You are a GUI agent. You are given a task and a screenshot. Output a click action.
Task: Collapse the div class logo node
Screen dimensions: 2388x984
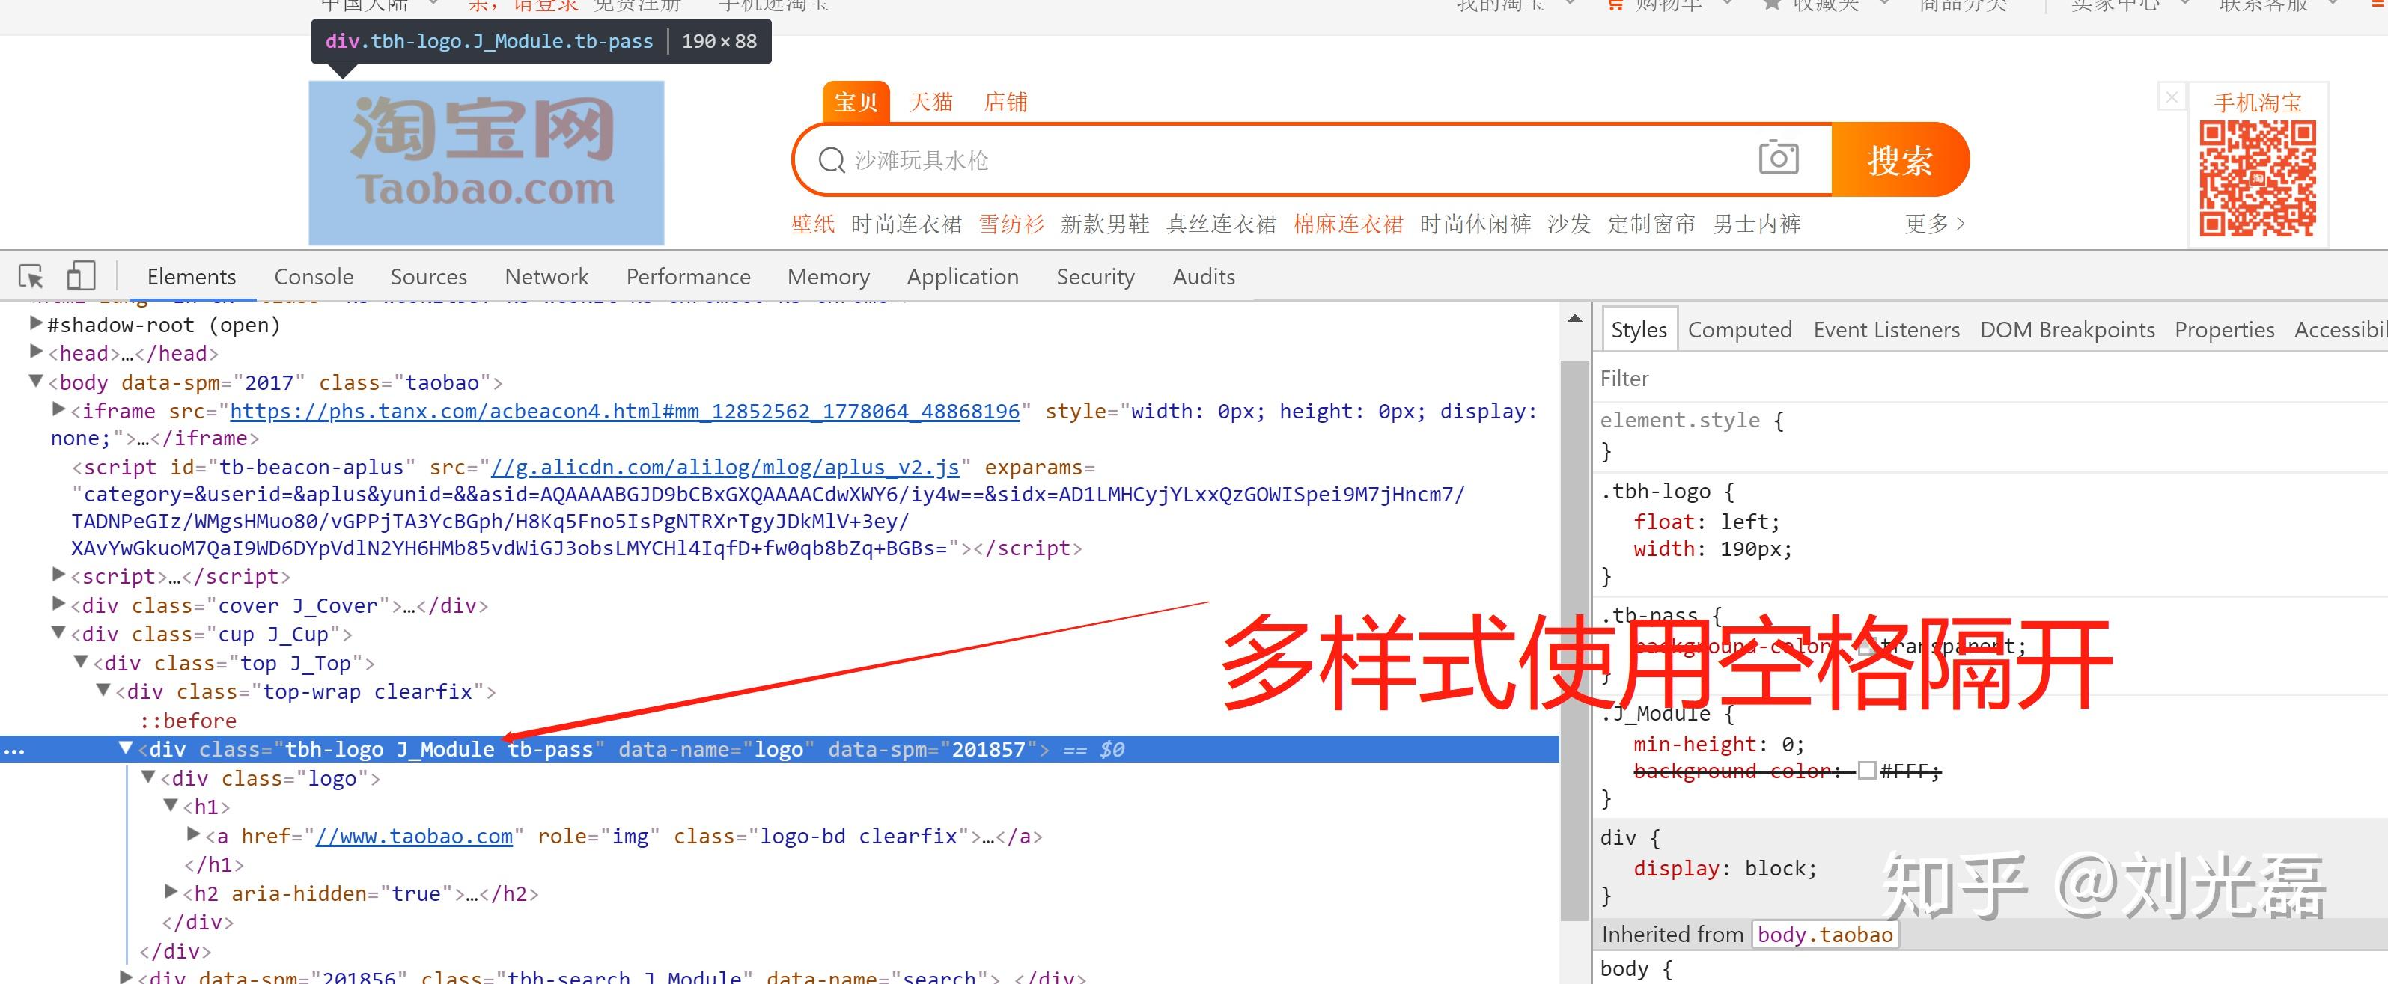pyautogui.click(x=147, y=777)
